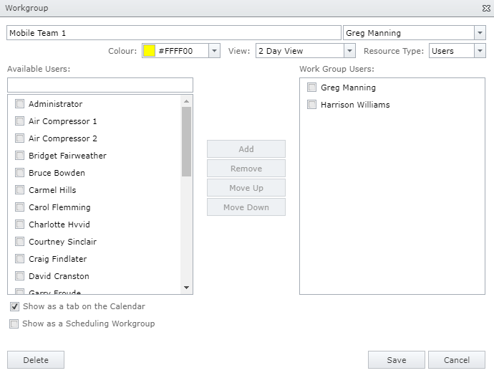Expand the View dropdown
This screenshot has width=494, height=373.
pos(349,51)
